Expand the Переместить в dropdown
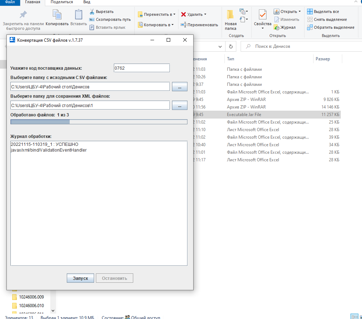The height and width of the screenshot is (319, 362). point(174,14)
